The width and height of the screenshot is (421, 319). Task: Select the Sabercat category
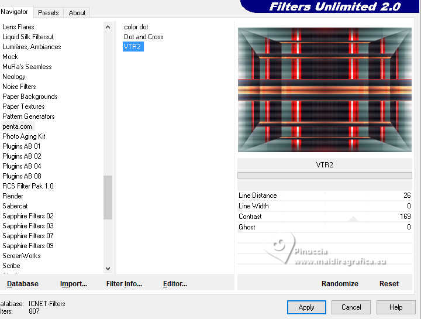point(15,206)
